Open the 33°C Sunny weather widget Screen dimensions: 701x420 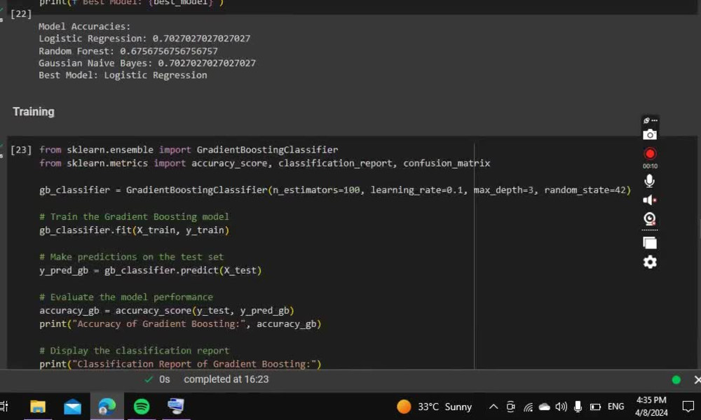pos(434,407)
